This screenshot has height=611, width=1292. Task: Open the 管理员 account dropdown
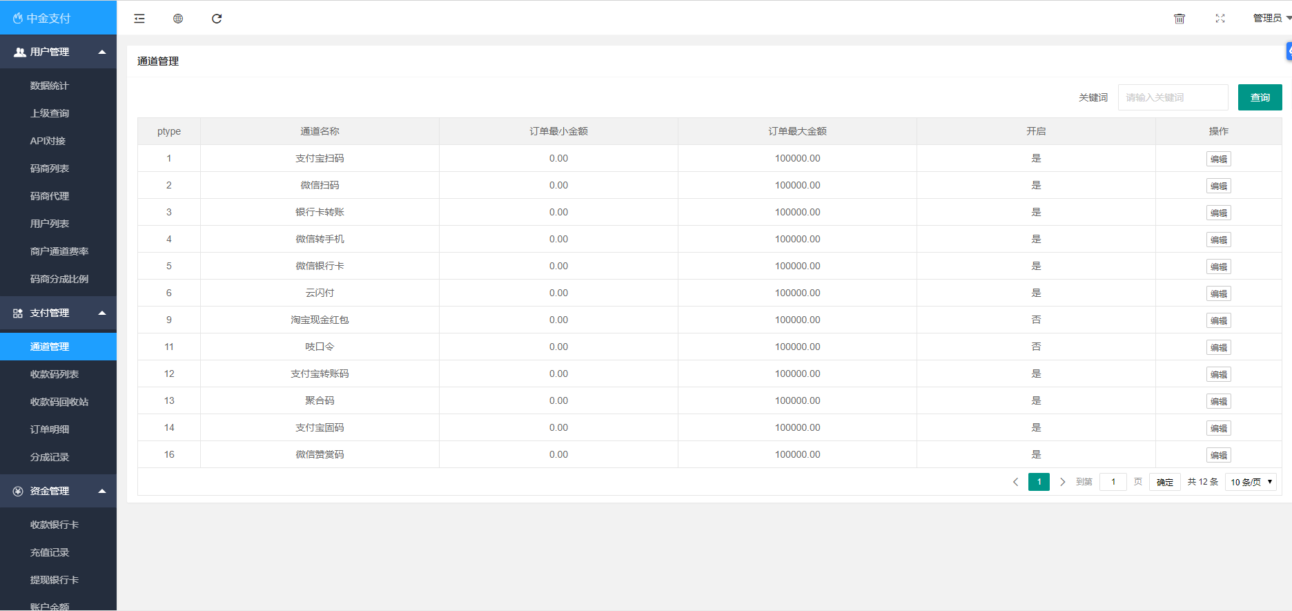pos(1271,19)
